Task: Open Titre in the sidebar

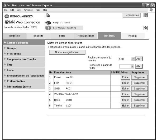Action: (x=24, y=65)
